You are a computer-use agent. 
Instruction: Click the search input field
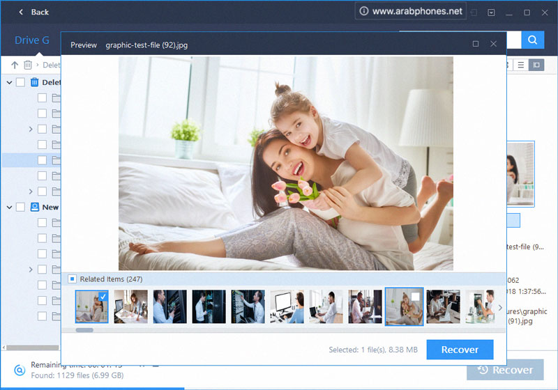click(x=513, y=40)
